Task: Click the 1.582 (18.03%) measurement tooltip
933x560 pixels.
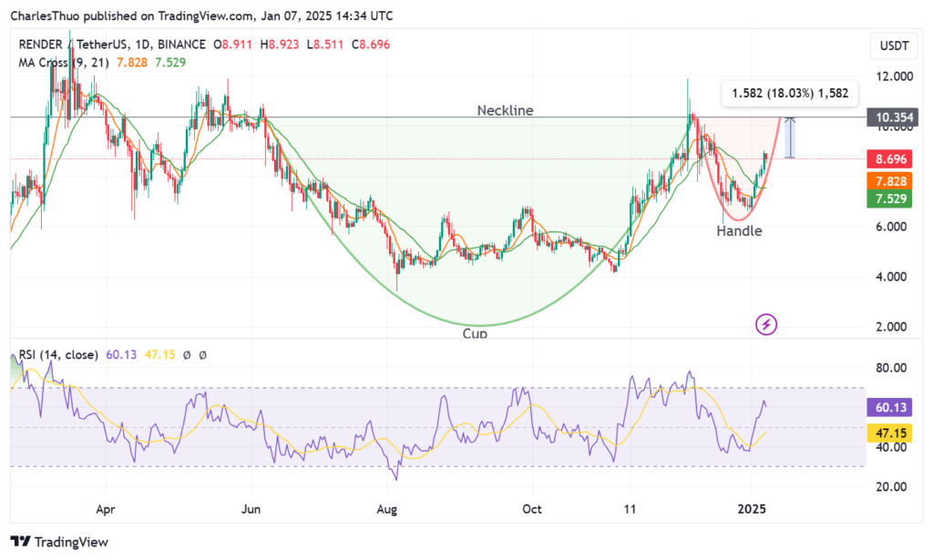Action: click(x=789, y=92)
